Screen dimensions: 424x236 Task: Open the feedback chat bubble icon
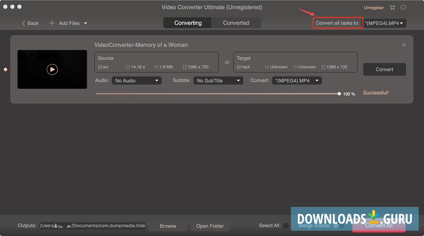tap(403, 7)
